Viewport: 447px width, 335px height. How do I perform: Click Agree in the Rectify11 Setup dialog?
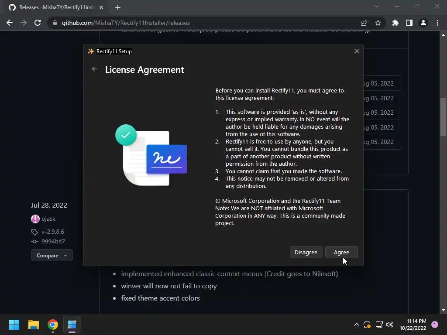point(341,253)
